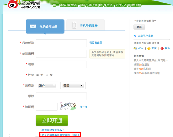
Task: Click the 已有新浪微博帐号? text
Action: point(145,21)
